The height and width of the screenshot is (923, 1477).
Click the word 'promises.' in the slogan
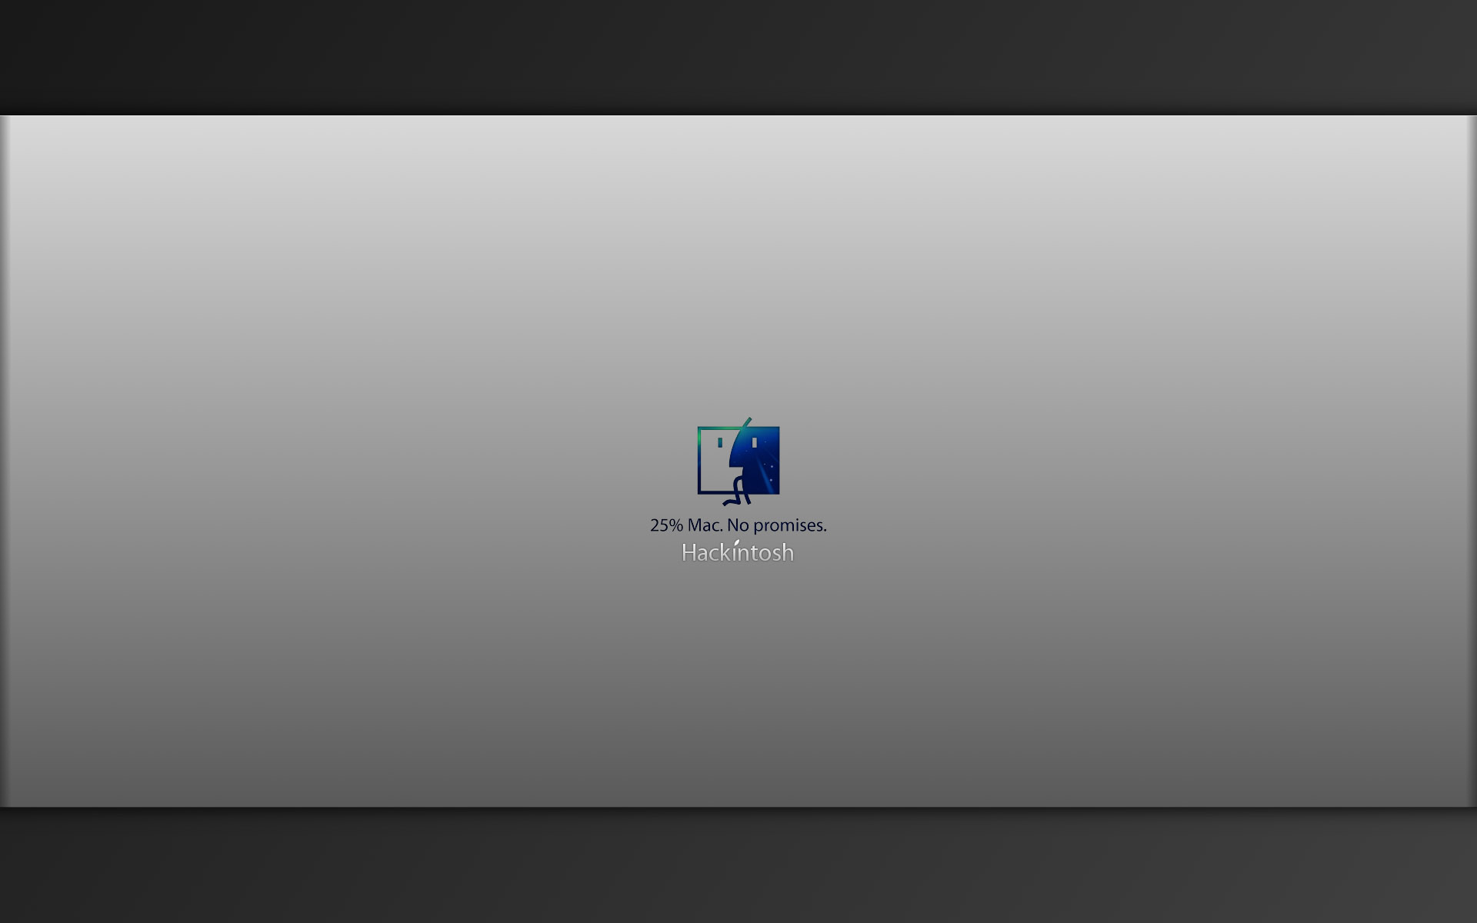click(790, 525)
